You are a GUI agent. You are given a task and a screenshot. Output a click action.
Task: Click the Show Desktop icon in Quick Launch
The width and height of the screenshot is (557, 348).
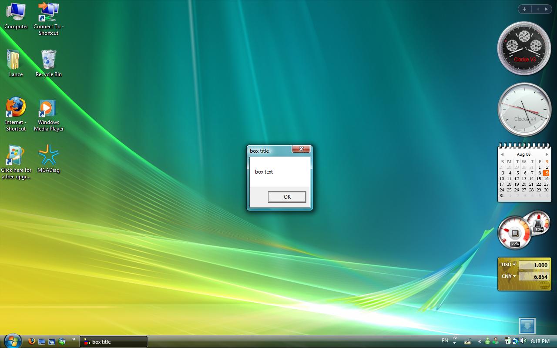coord(41,341)
